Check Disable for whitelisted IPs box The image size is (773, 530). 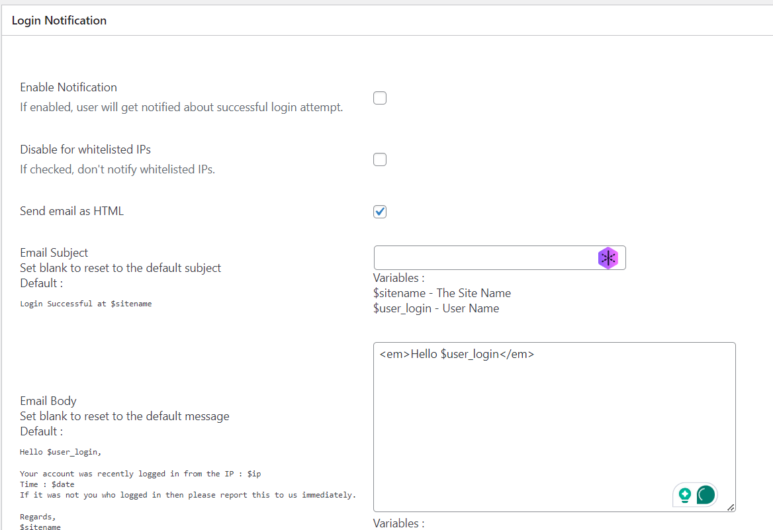point(380,159)
